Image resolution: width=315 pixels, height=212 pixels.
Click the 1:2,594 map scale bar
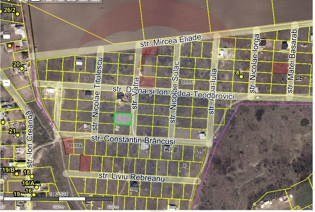[x=58, y=198]
